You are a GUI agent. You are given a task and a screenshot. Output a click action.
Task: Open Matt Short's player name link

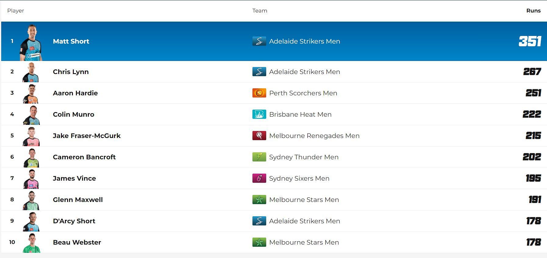(71, 41)
